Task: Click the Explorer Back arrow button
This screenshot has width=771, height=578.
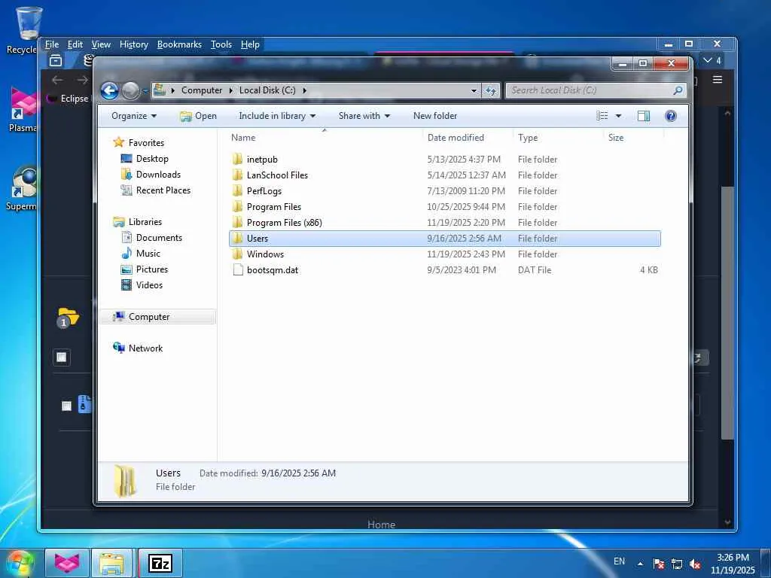Action: pos(110,90)
